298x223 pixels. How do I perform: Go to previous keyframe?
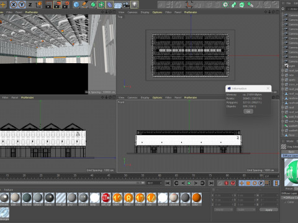(x=176, y=183)
